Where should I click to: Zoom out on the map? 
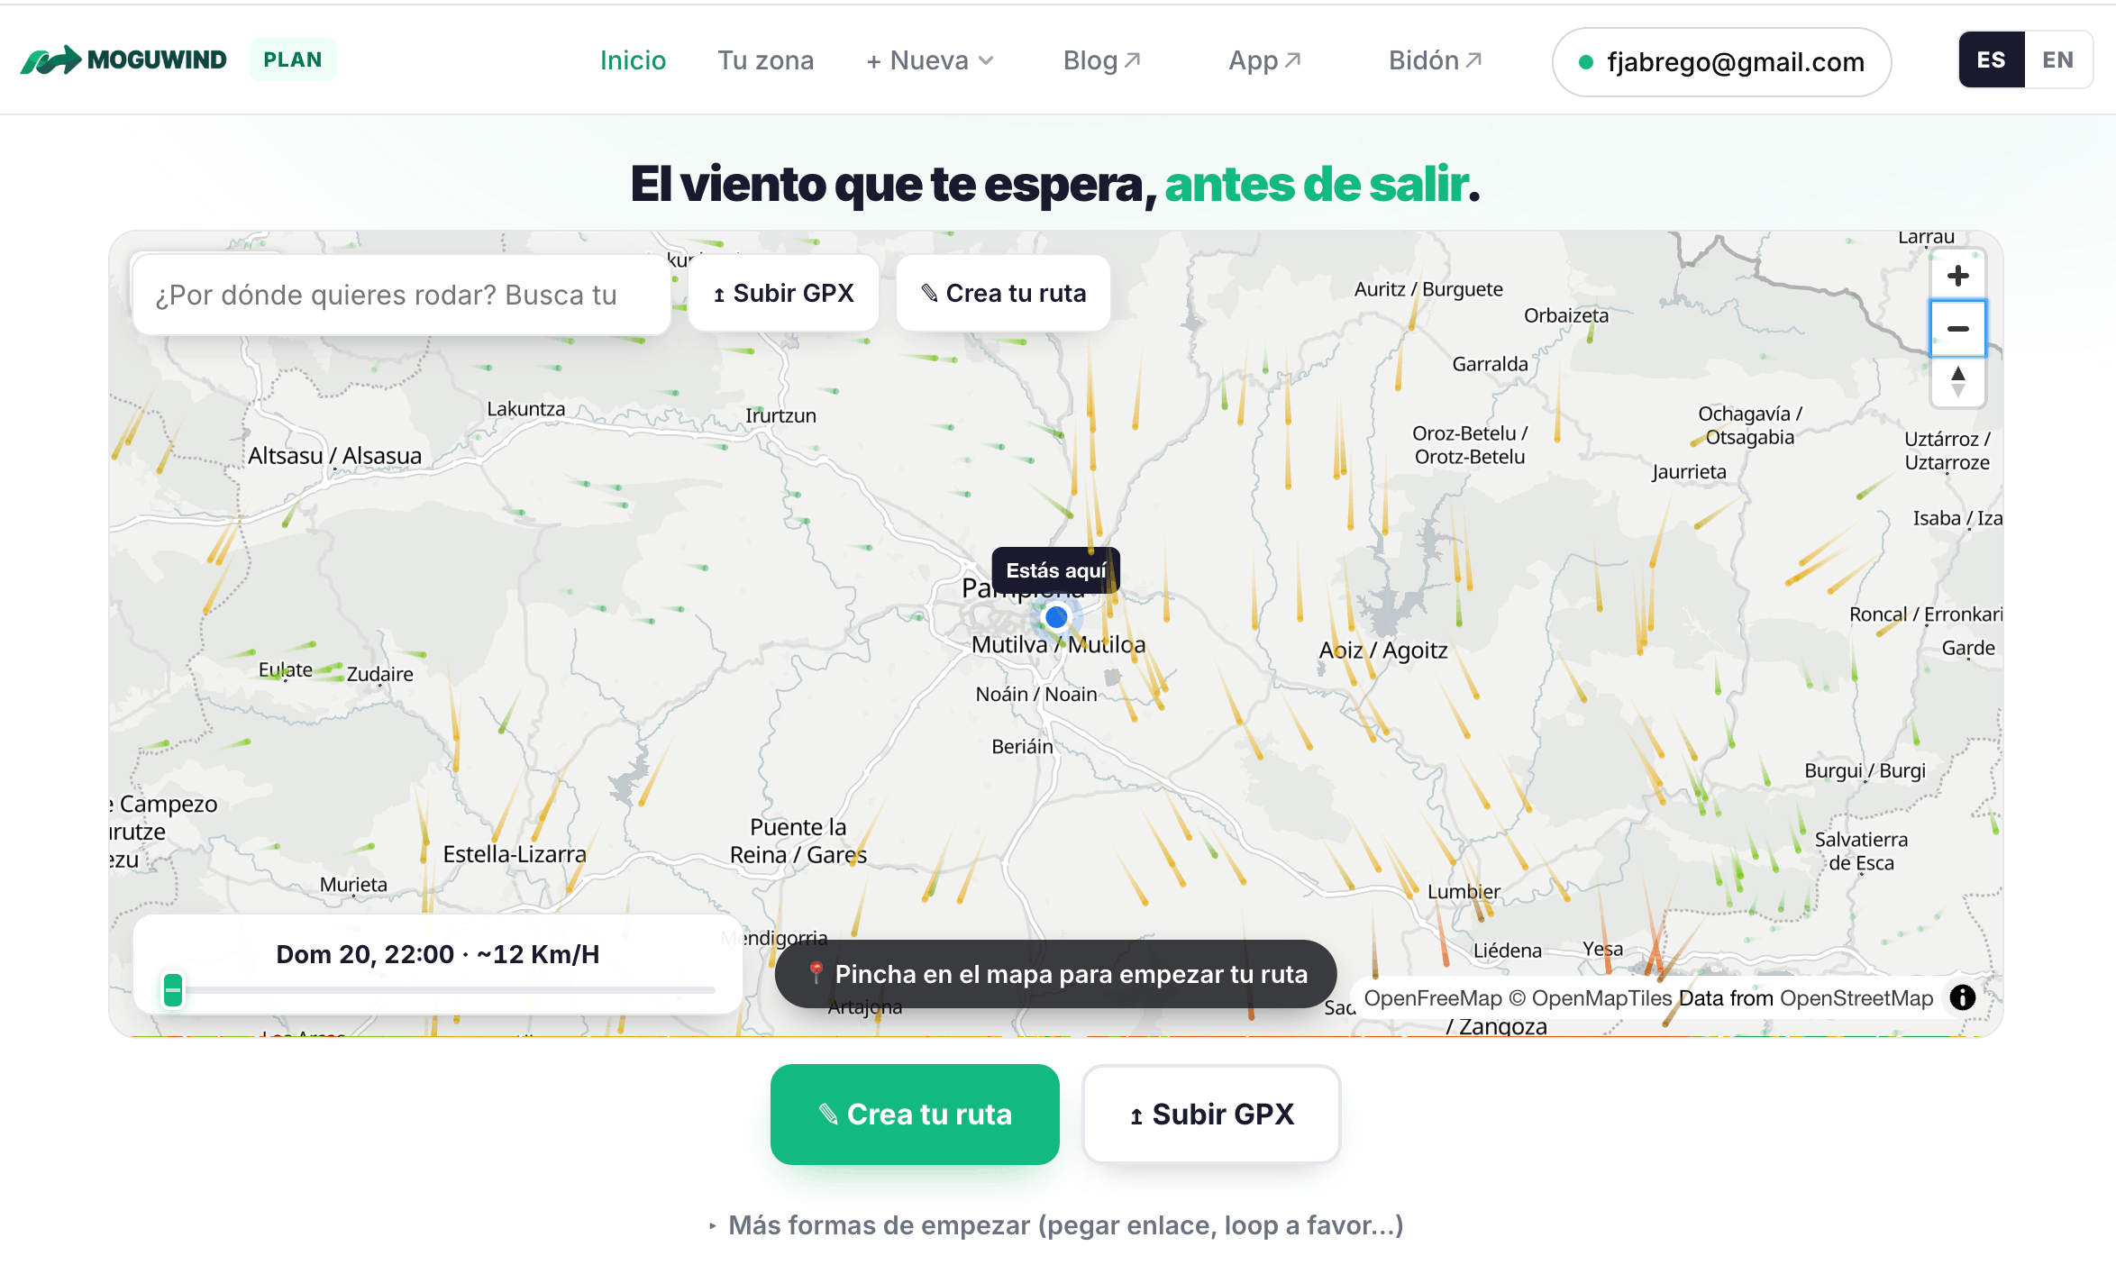[1957, 329]
